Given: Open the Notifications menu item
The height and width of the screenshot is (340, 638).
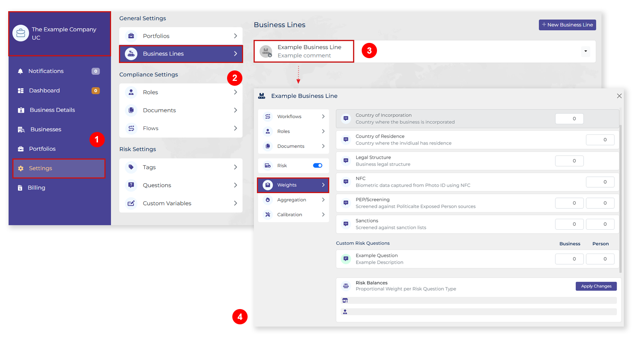Looking at the screenshot, I should tap(59, 71).
